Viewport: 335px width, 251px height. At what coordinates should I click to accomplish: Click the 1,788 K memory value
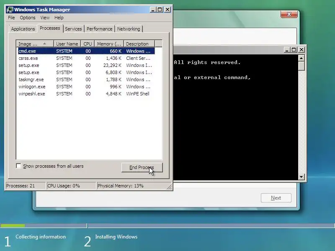113,79
